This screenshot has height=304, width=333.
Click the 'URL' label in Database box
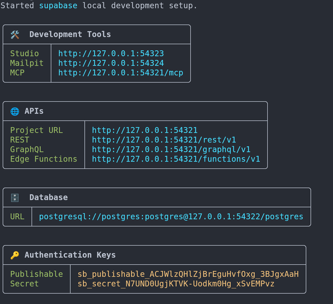coord(17,217)
